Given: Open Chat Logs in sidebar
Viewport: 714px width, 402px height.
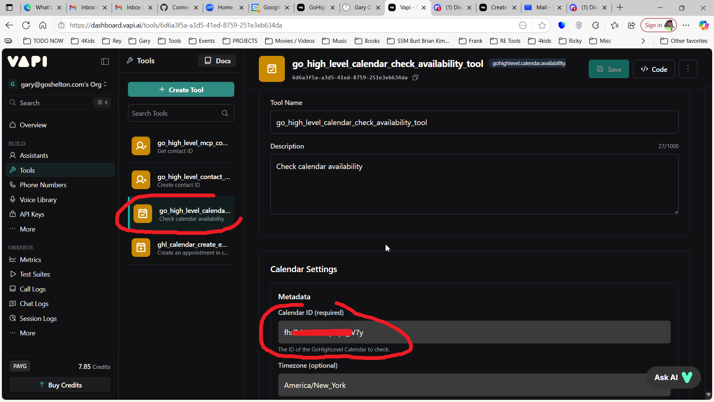Looking at the screenshot, I should click(60, 304).
